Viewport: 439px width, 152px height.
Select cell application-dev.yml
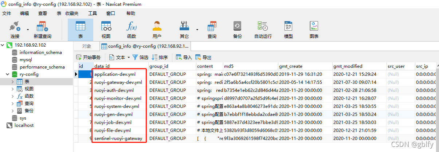[x=121, y=74]
